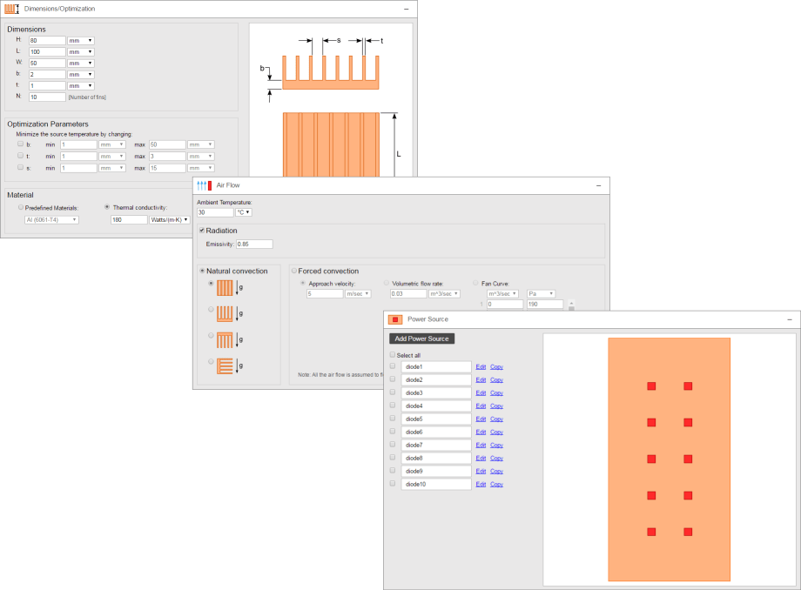This screenshot has height=590, width=801.
Task: Select the Forced convection radio button
Action: (293, 271)
